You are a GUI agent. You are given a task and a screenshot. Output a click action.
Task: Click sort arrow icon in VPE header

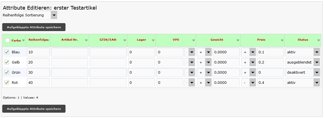[x=194, y=41]
